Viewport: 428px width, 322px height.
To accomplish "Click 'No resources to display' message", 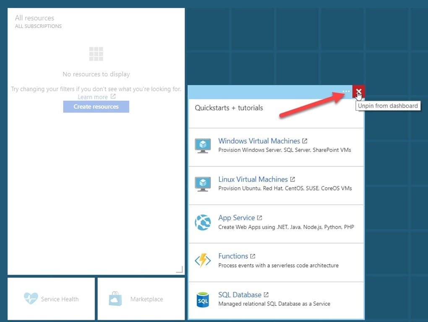I will [96, 74].
